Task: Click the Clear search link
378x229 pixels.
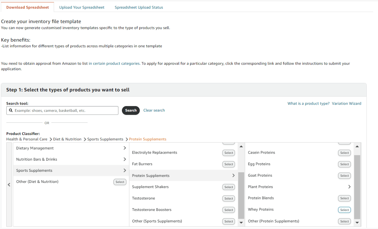Action: [x=154, y=110]
